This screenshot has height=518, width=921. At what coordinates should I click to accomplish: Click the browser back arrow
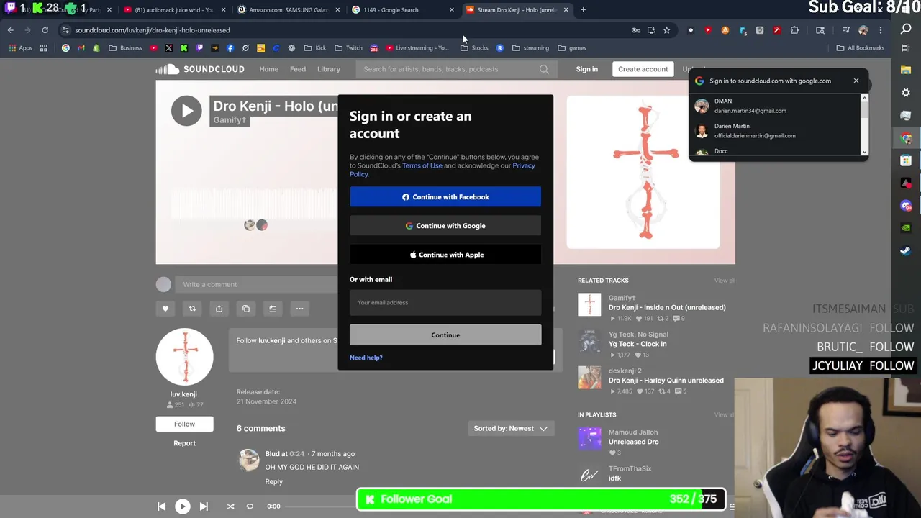(x=11, y=30)
